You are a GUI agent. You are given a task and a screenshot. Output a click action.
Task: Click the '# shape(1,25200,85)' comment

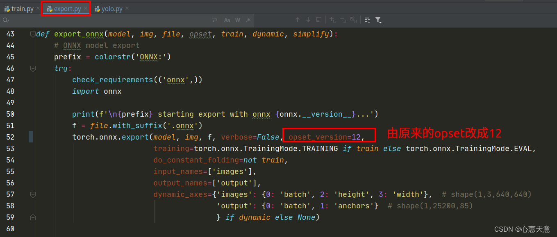click(x=430, y=206)
